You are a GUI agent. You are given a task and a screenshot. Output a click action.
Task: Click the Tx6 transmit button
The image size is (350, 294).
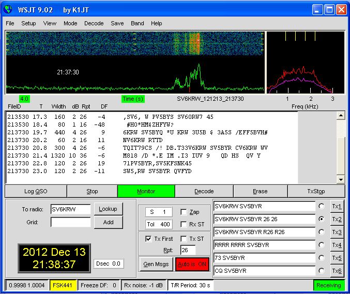click(337, 271)
